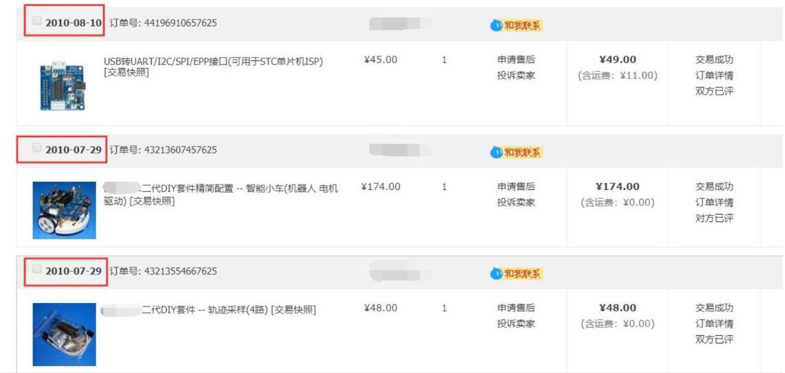View 订单详情 for the ¥174.00 order

coord(714,202)
